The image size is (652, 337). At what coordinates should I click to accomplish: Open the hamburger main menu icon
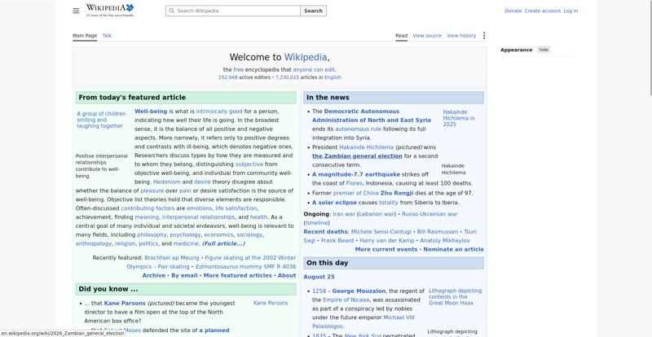[76, 11]
